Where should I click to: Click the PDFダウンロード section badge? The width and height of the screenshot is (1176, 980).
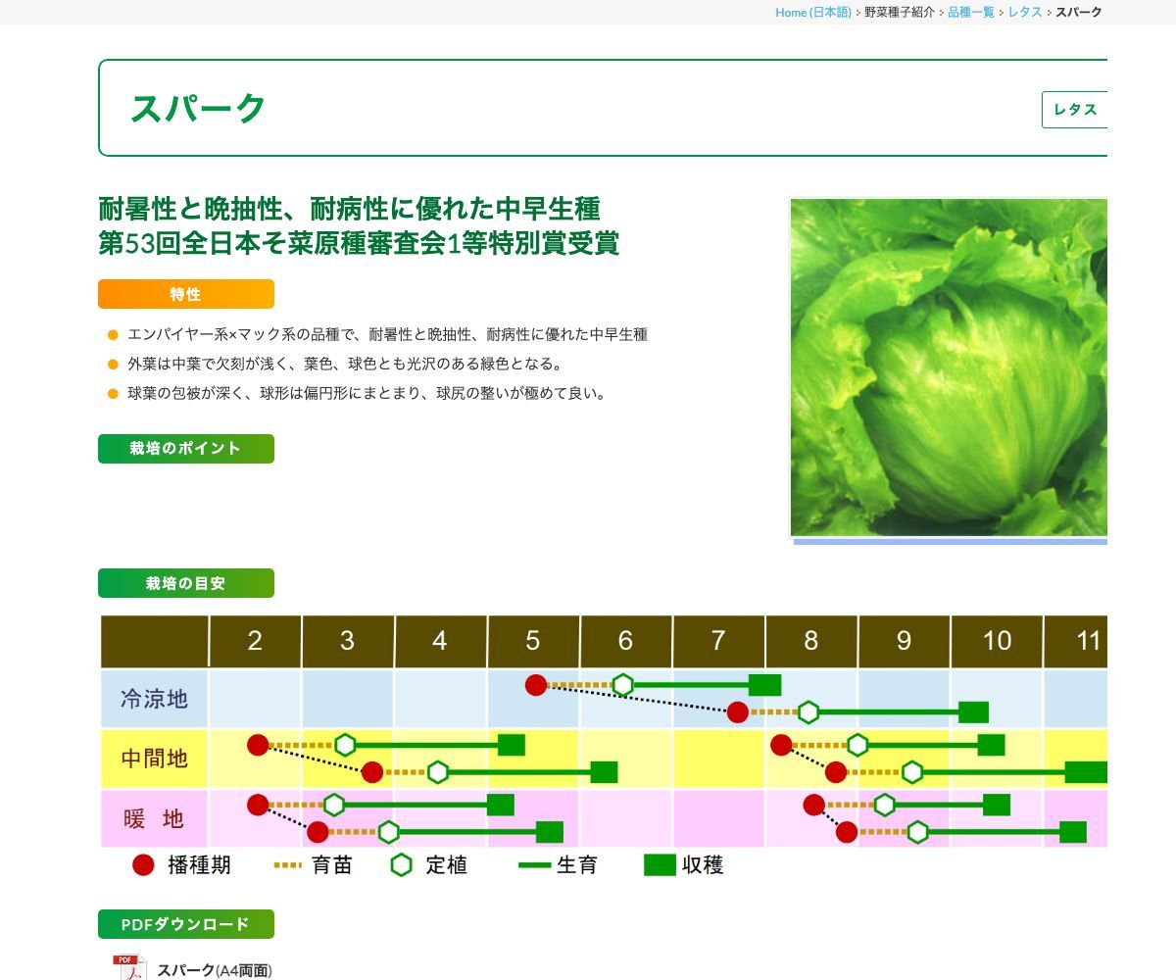(185, 922)
